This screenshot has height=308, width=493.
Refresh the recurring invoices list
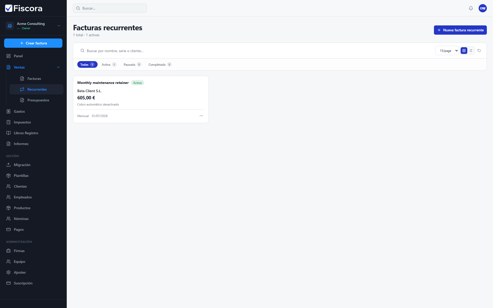pyautogui.click(x=479, y=51)
